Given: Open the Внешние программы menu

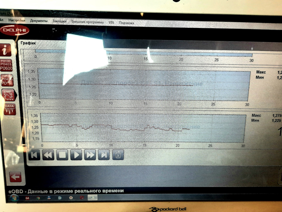Looking at the screenshot, I should pyautogui.click(x=88, y=22).
